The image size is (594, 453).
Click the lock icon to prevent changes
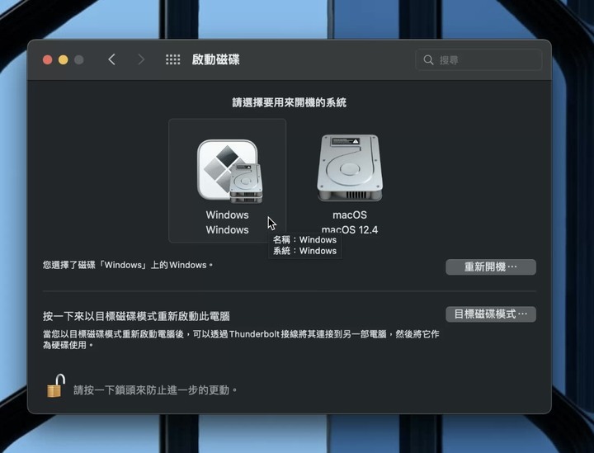coord(56,385)
